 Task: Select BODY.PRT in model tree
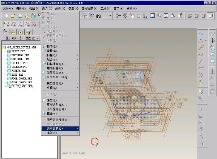[17, 75]
